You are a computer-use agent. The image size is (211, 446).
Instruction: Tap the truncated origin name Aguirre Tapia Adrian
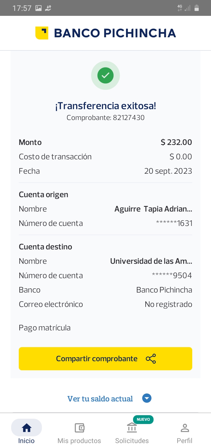pos(153,209)
